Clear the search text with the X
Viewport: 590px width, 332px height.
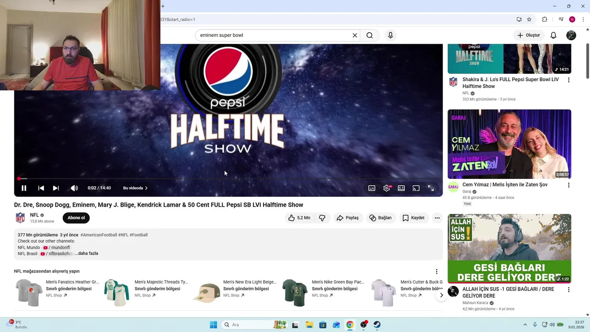pos(355,35)
